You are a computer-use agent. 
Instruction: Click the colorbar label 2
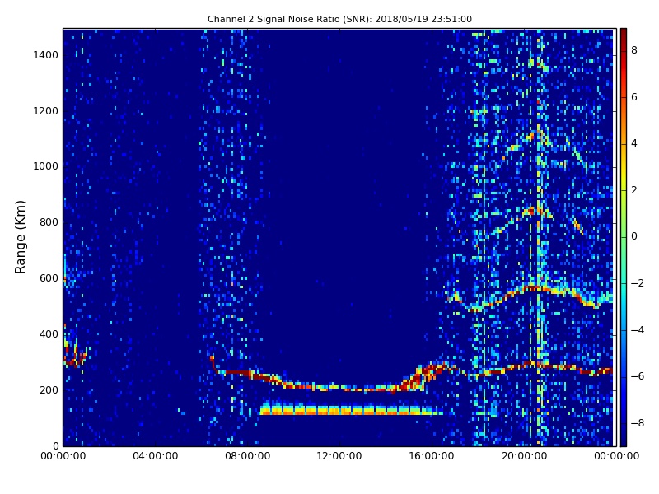pos(634,190)
